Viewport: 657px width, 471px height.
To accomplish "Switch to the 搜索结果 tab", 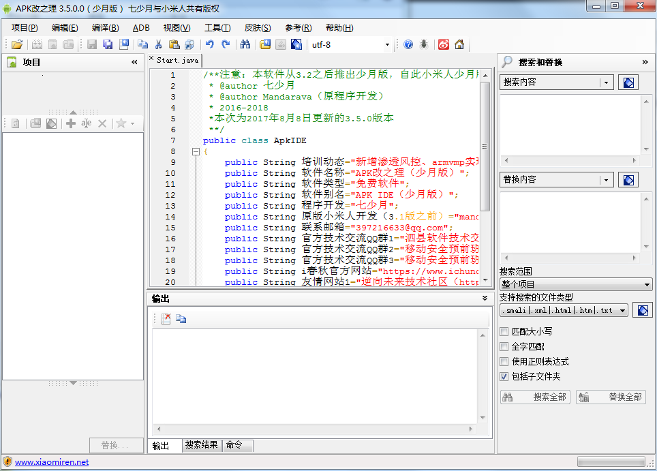I will pos(202,445).
